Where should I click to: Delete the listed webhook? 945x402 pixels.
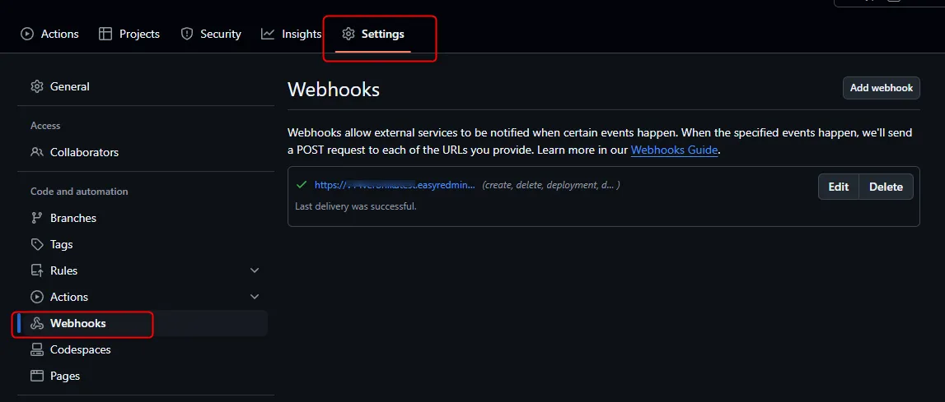pos(886,187)
